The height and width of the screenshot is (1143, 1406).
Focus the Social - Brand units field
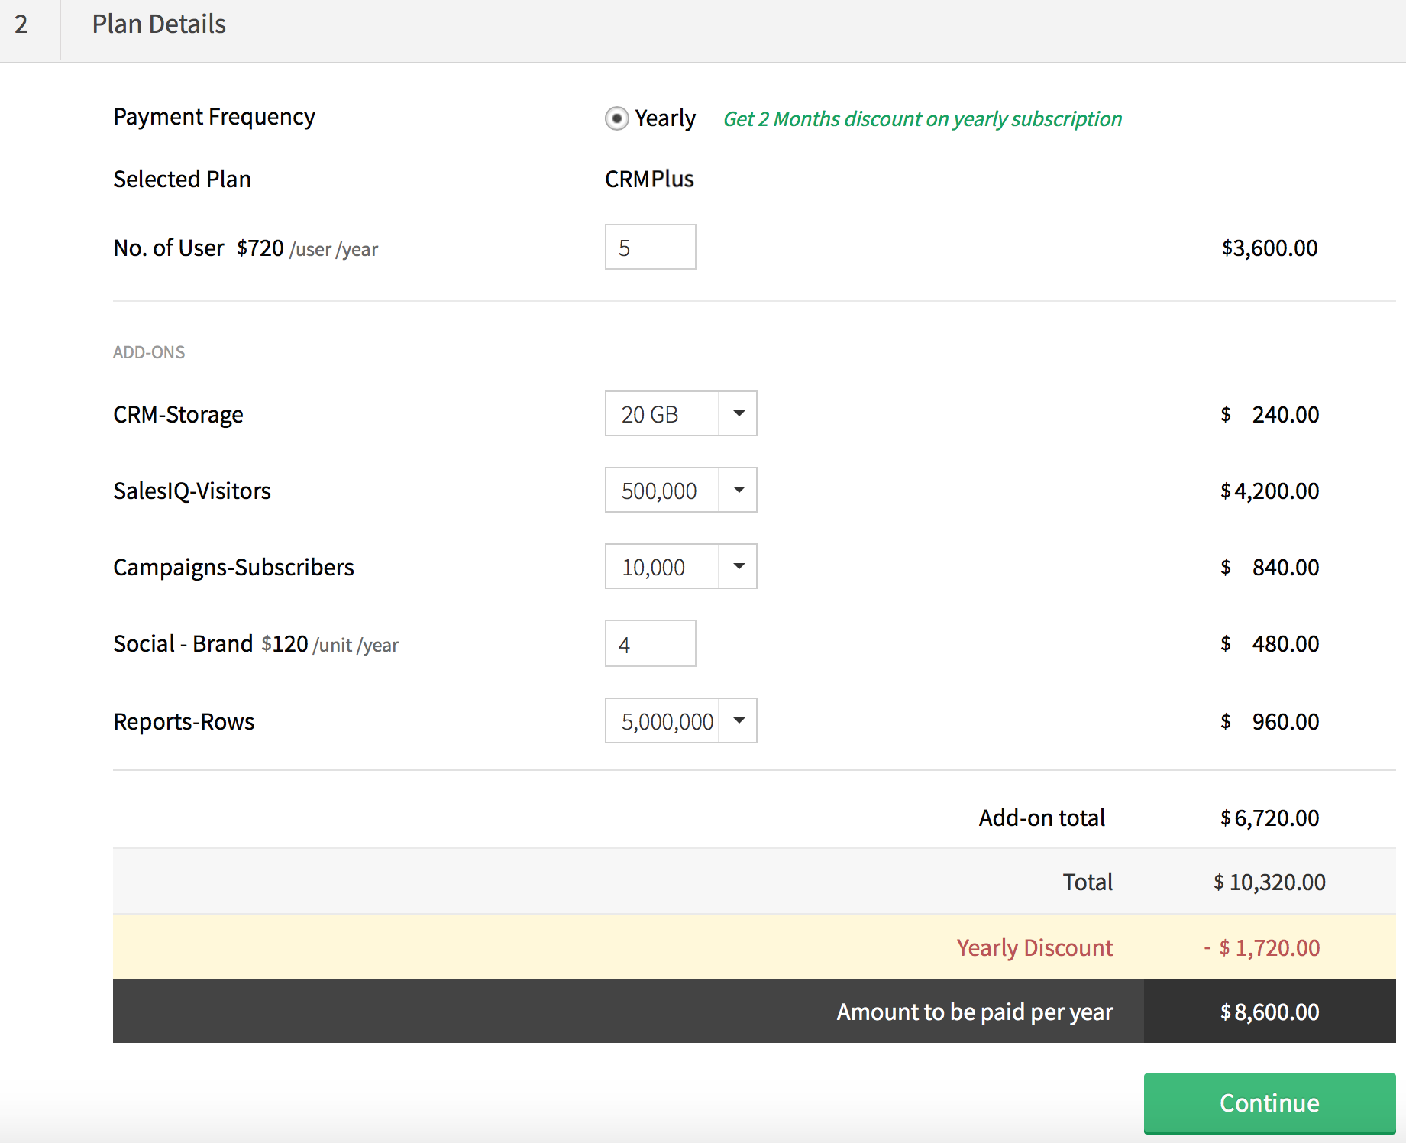(x=650, y=644)
